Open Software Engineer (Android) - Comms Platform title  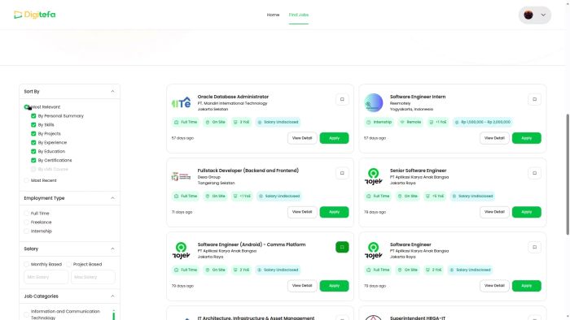coord(252,244)
